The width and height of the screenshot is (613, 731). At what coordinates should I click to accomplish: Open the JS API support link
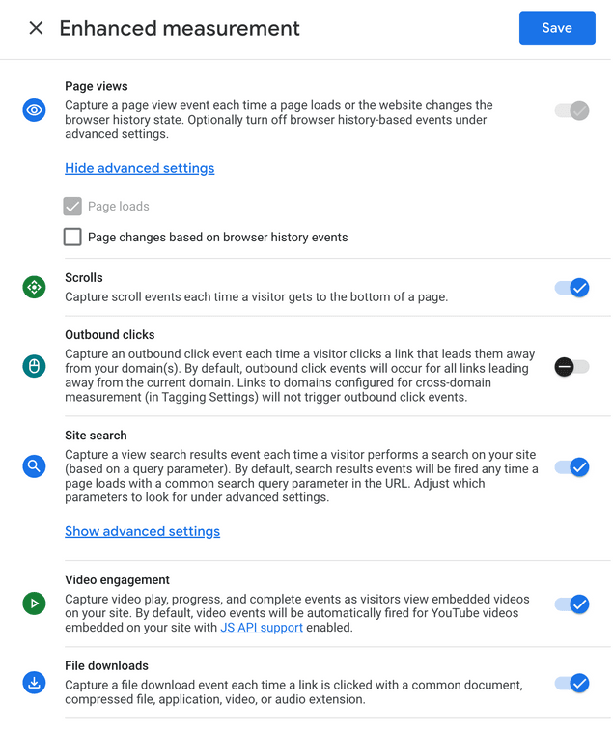pos(261,628)
